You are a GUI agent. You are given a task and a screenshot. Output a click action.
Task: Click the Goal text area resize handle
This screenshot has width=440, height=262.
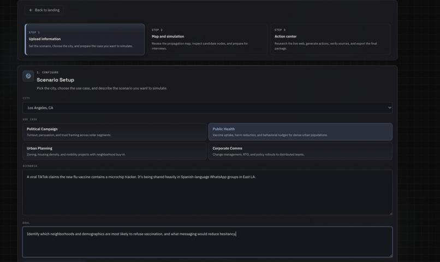coord(390,255)
